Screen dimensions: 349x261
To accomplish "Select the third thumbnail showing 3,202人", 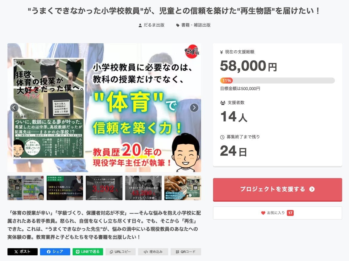I will click(104, 188).
